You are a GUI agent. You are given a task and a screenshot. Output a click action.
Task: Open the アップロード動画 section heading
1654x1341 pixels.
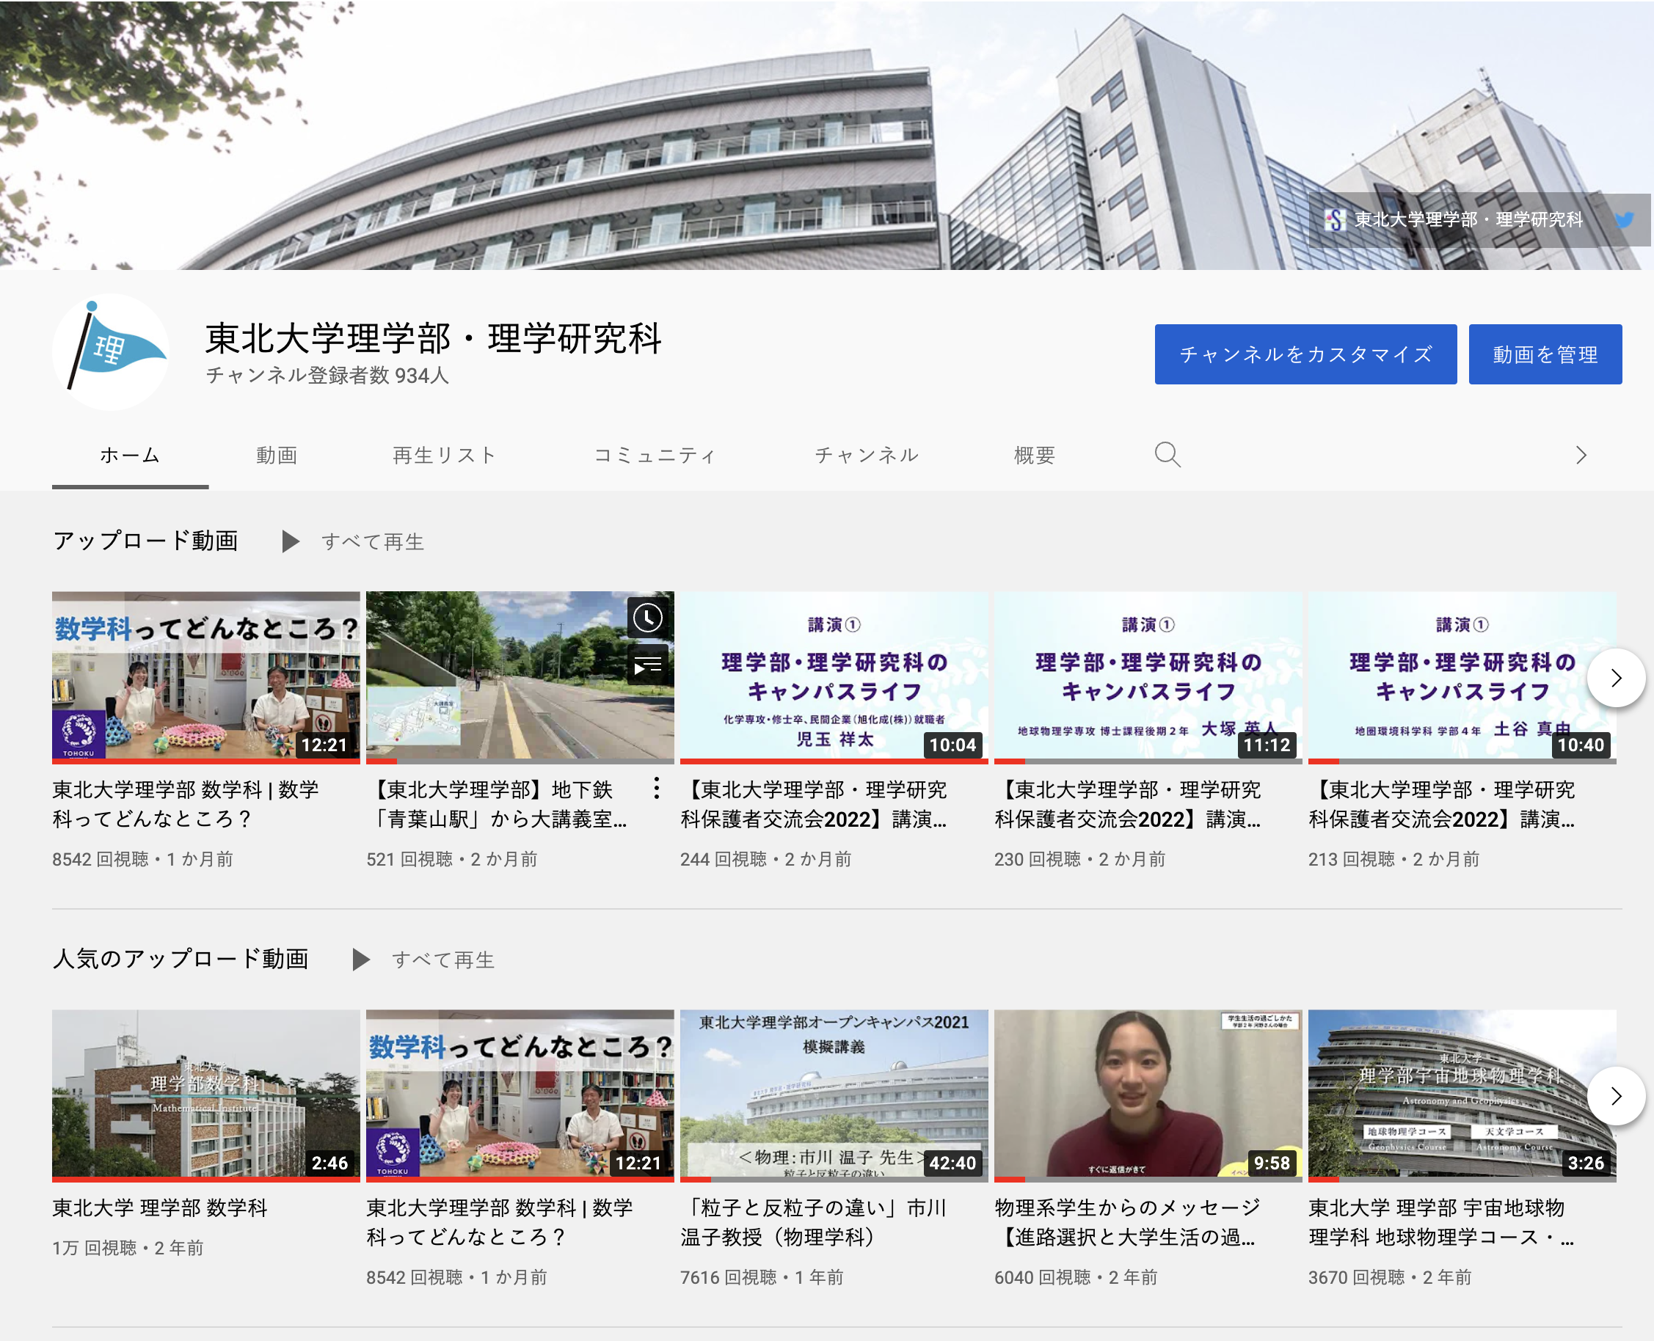(x=146, y=541)
